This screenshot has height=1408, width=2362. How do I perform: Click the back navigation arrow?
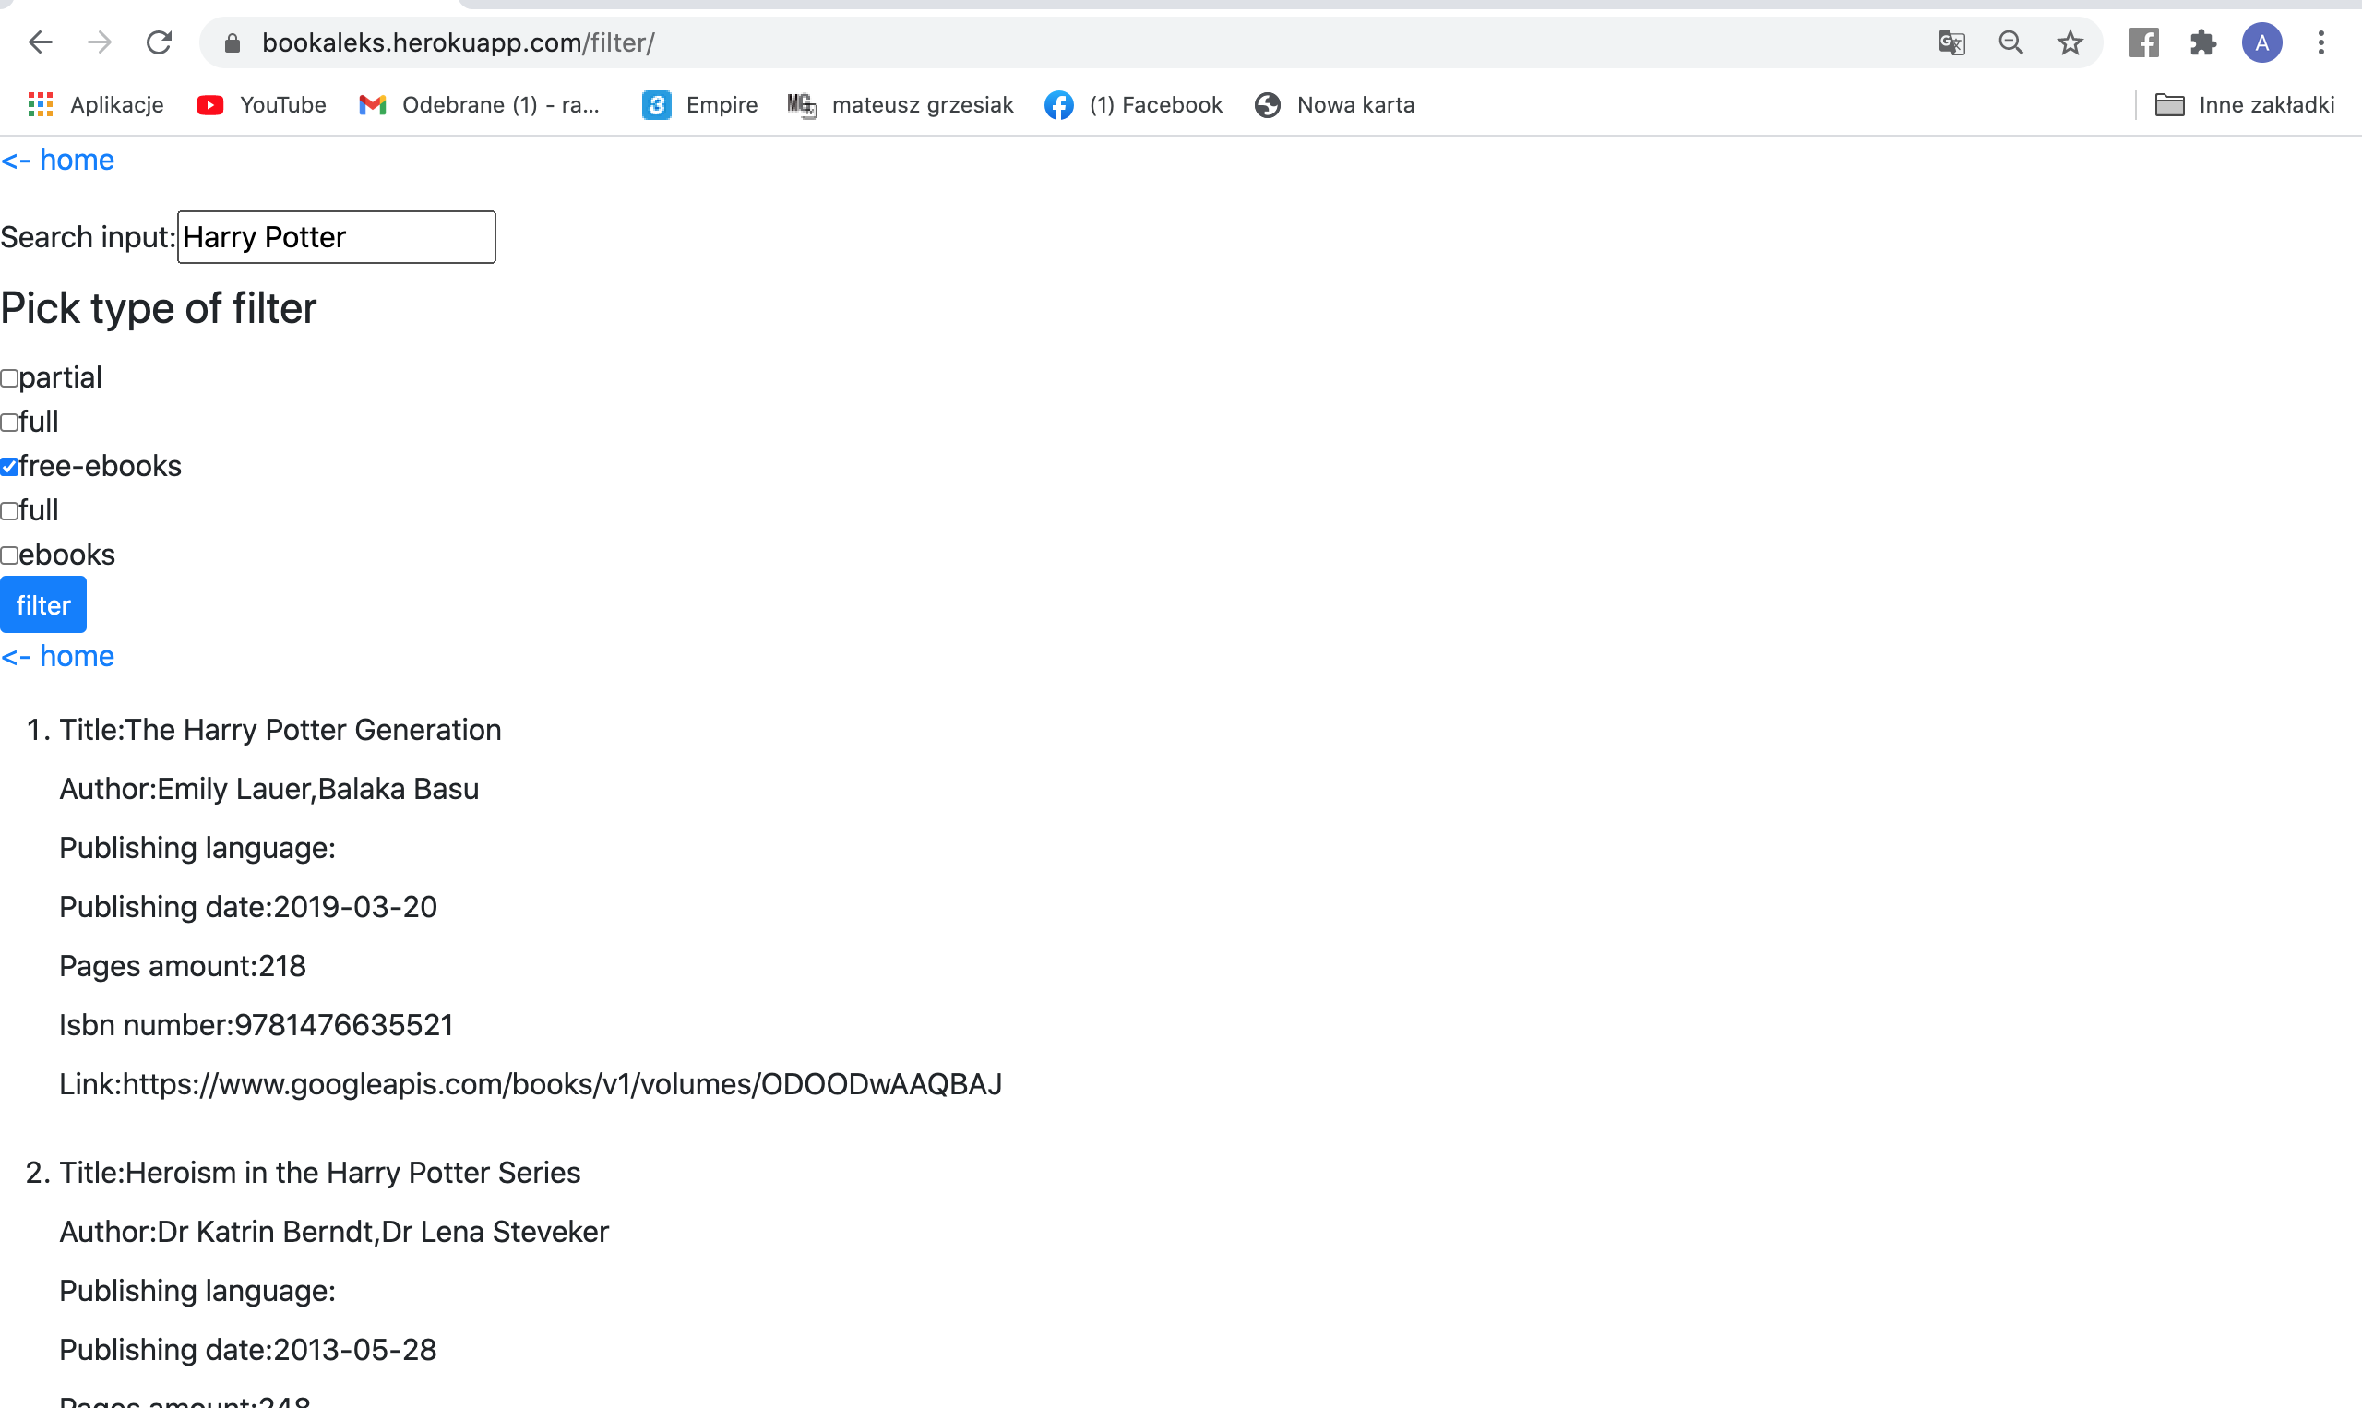click(x=40, y=42)
